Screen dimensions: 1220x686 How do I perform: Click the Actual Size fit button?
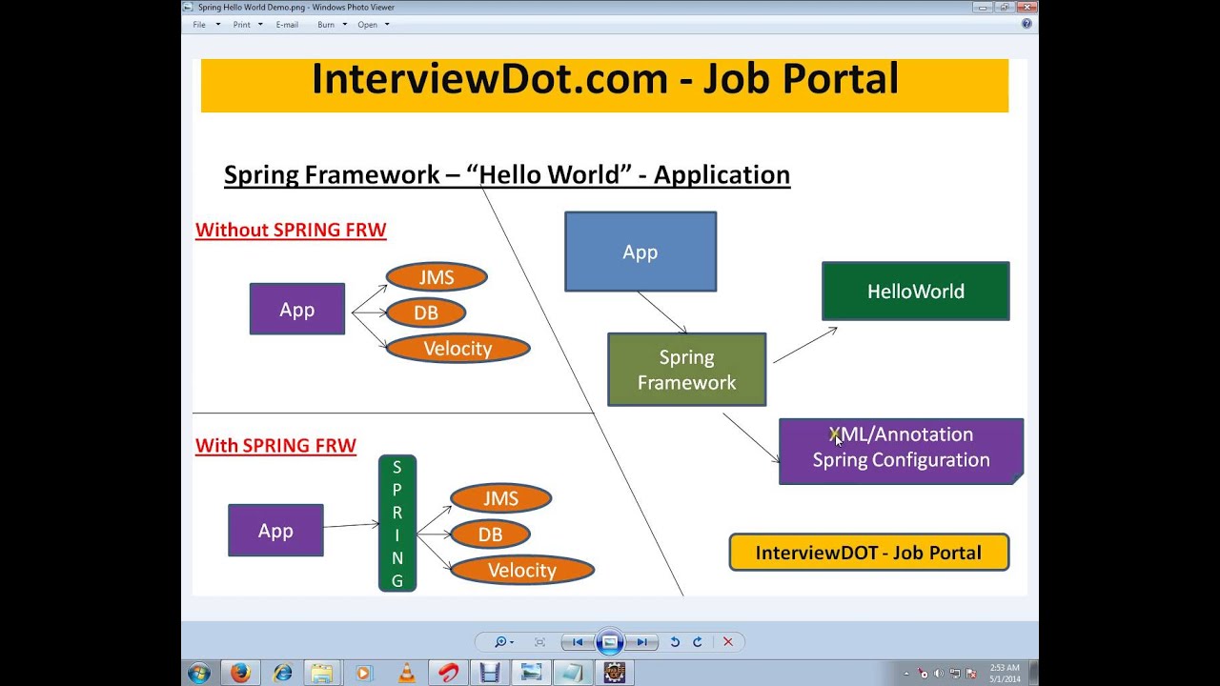point(540,642)
